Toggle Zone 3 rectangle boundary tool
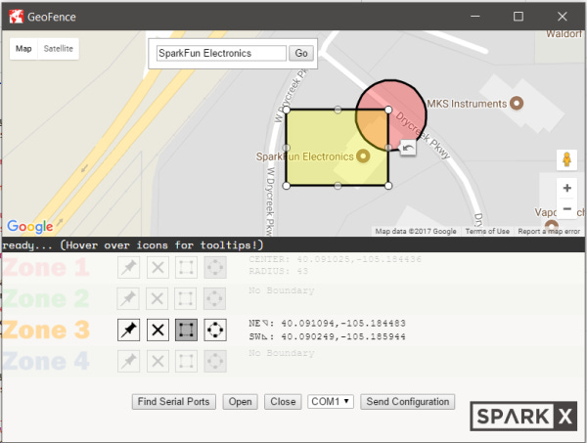 [186, 330]
